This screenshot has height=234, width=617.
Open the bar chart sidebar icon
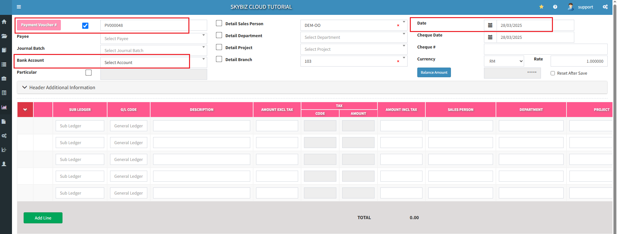coord(4,107)
